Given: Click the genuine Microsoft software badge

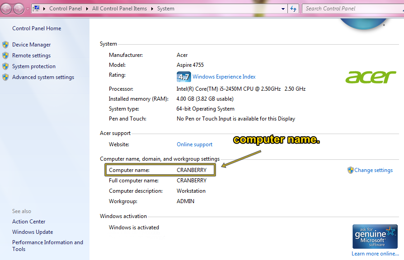Looking at the screenshot, I should (375, 236).
